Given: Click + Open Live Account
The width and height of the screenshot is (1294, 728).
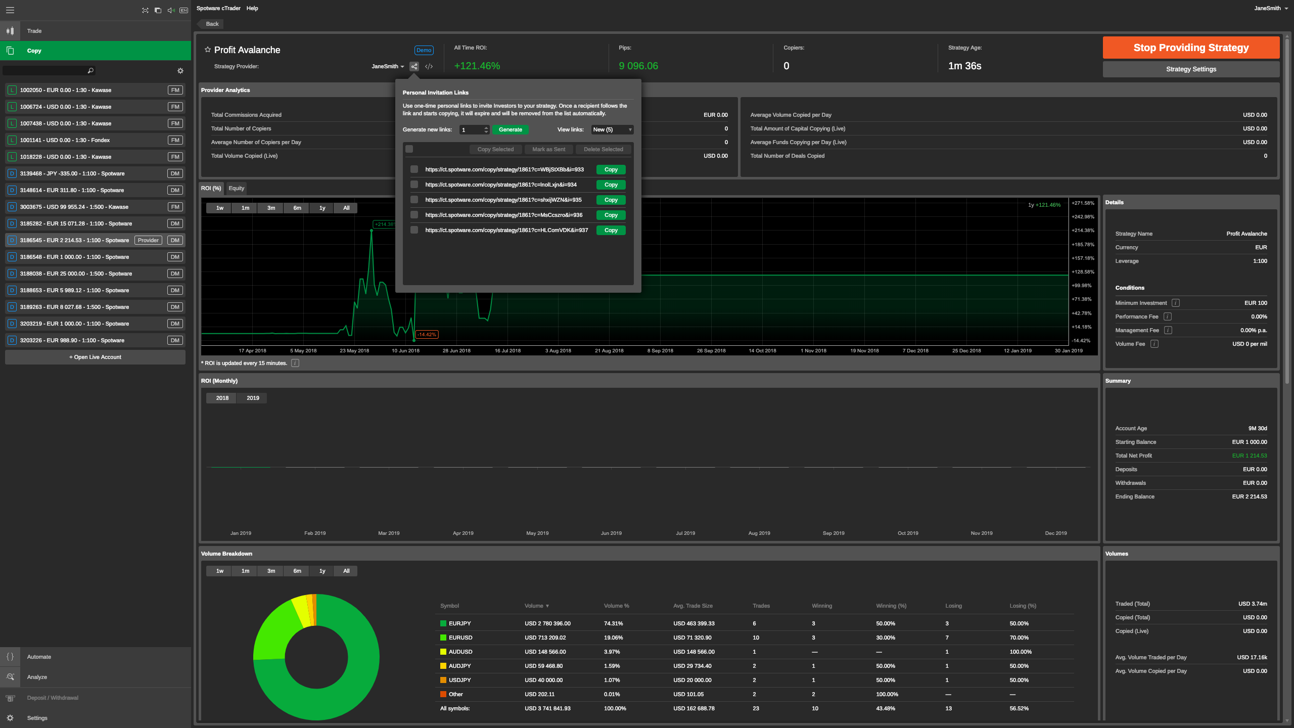Looking at the screenshot, I should 95,357.
